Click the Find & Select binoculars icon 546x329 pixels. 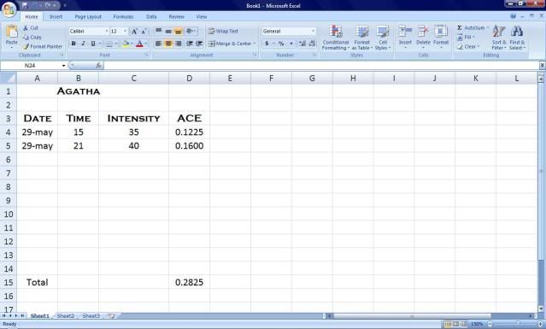[517, 32]
